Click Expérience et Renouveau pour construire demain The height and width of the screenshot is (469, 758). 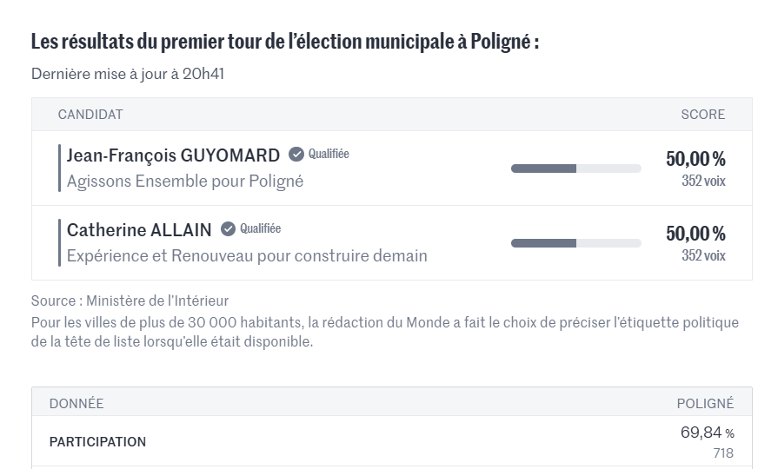click(x=247, y=256)
